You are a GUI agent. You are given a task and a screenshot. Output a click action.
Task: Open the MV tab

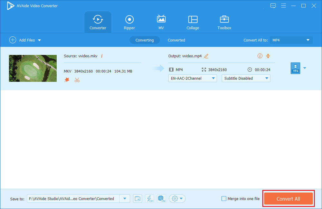click(x=161, y=22)
